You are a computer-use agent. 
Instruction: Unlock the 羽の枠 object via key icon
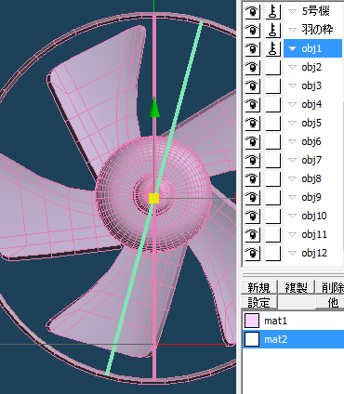[x=273, y=30]
